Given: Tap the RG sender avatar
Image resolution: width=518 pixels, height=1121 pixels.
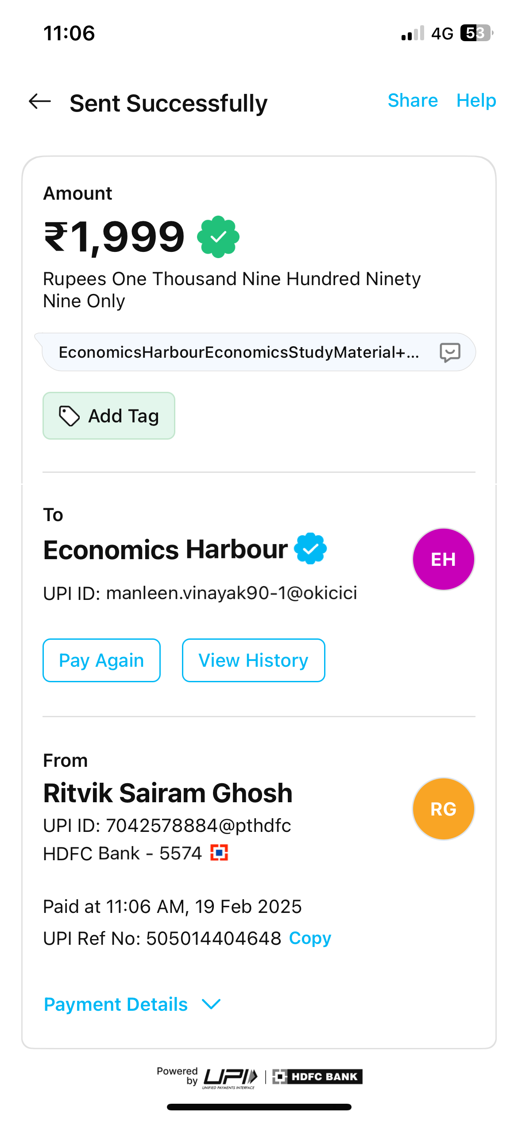Looking at the screenshot, I should click(x=443, y=809).
